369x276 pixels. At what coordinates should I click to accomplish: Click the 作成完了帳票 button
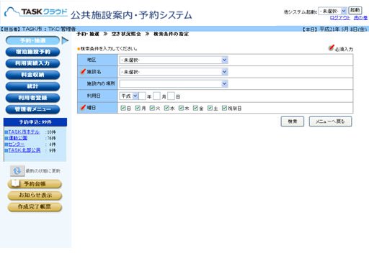[35, 207]
